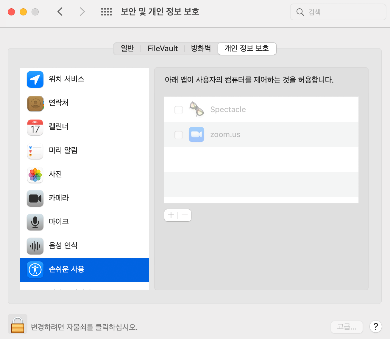The height and width of the screenshot is (339, 390).
Task: Add an app with the plus button
Action: tap(171, 215)
